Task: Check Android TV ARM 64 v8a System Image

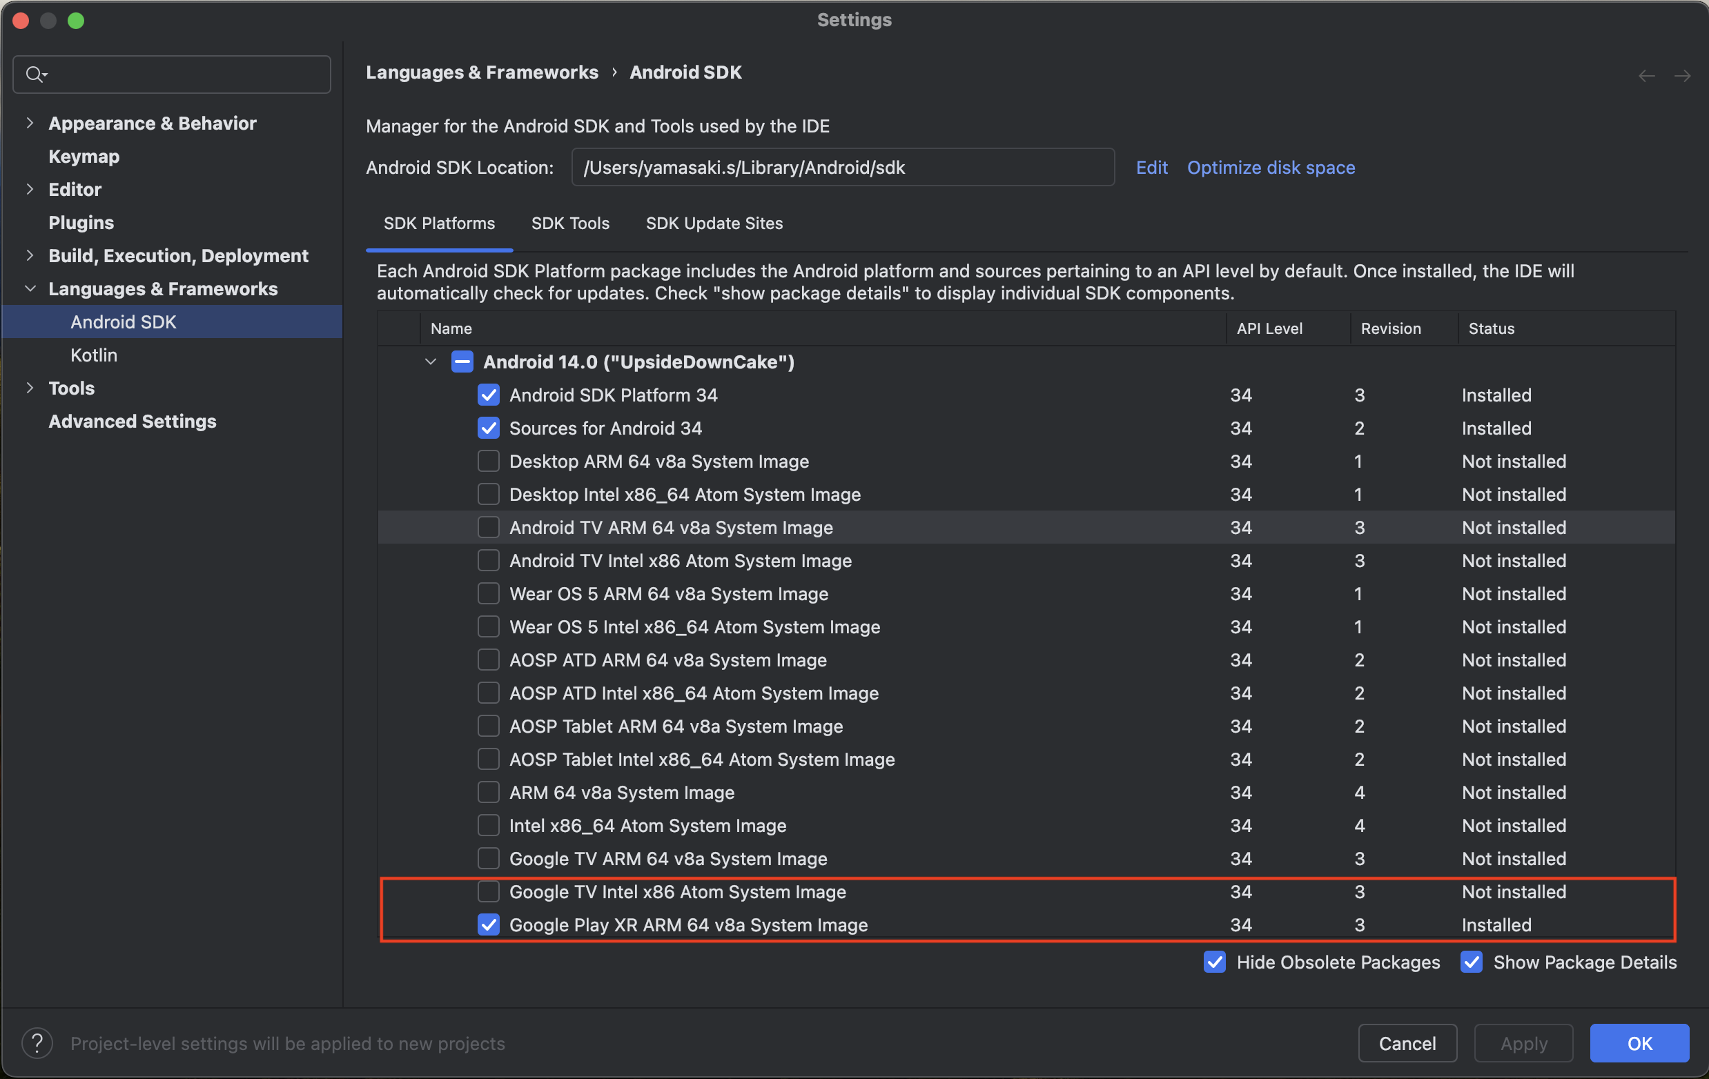Action: [x=488, y=527]
